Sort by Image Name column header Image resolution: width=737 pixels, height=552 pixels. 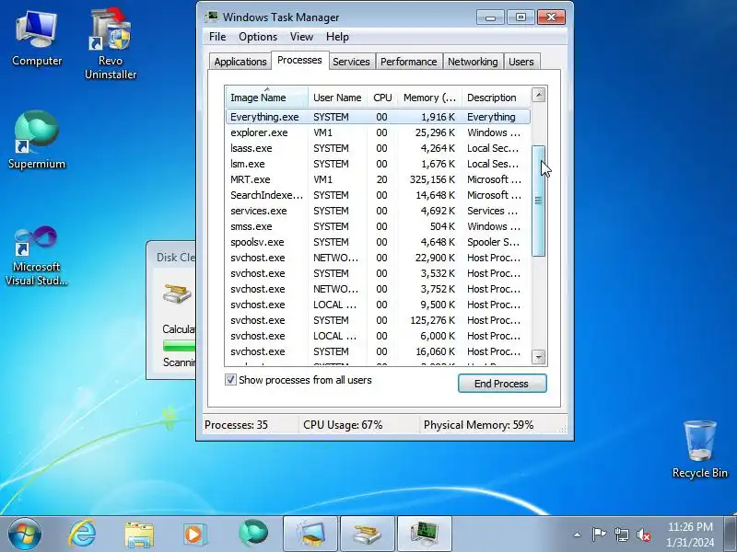click(266, 98)
